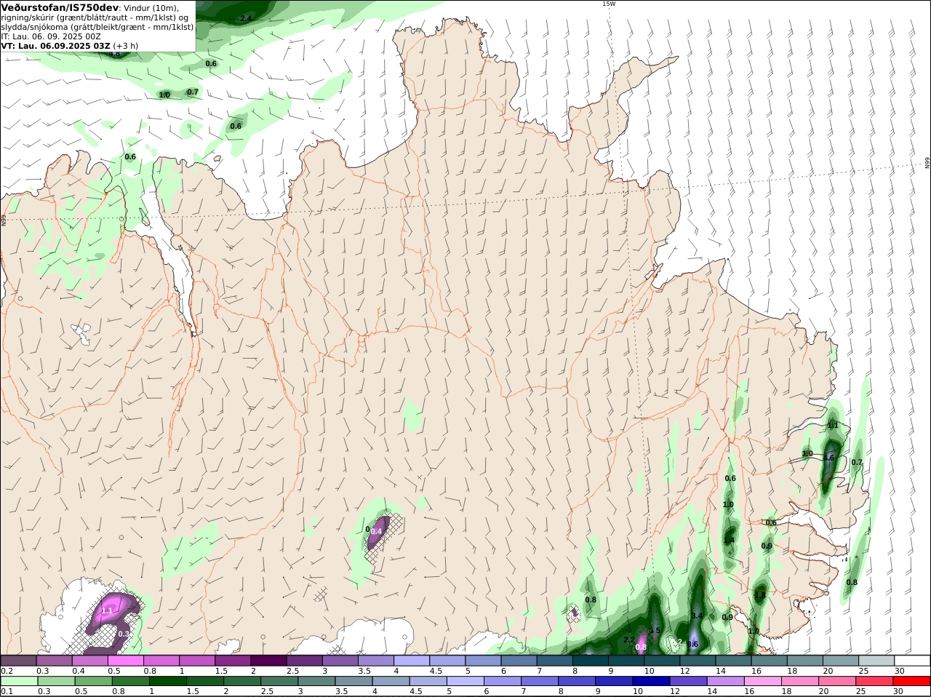The height and width of the screenshot is (697, 931).
Task: Click the dark blue 10–12 rain legend swatch
Action: [651, 681]
